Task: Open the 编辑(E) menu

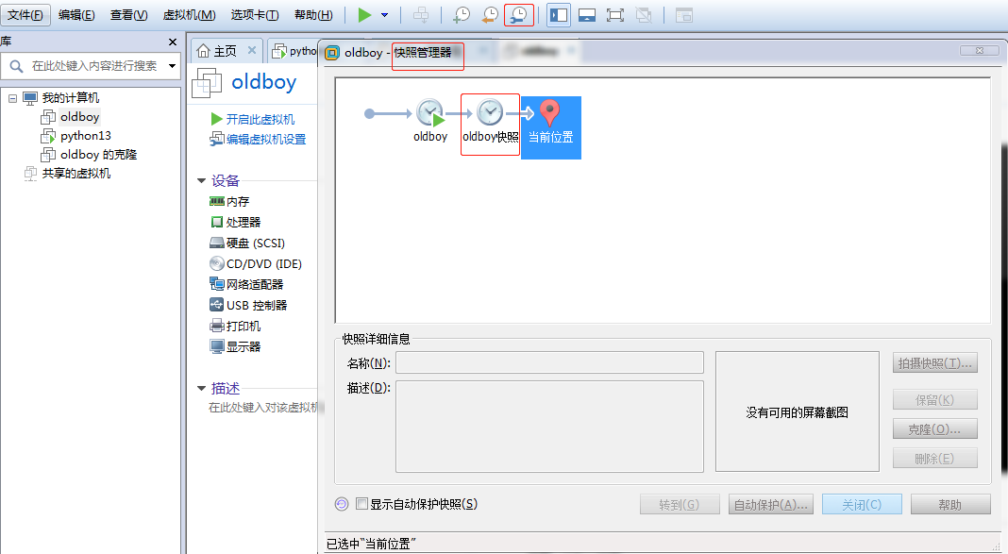Action: pos(76,15)
